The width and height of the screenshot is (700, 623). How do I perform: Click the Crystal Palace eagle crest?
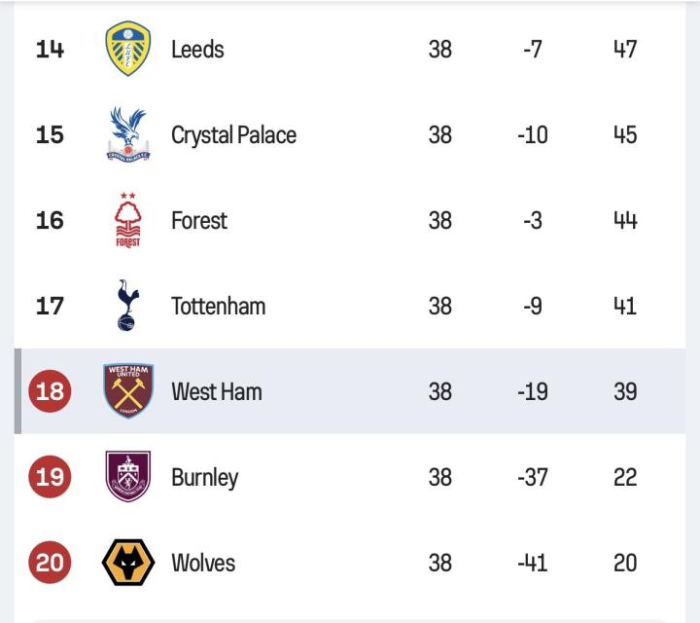coord(128,134)
